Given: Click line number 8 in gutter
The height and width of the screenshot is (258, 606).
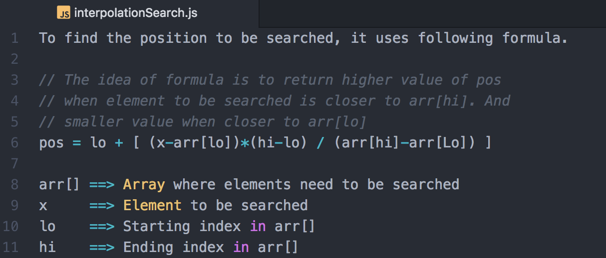Looking at the screenshot, I should pyautogui.click(x=14, y=185).
